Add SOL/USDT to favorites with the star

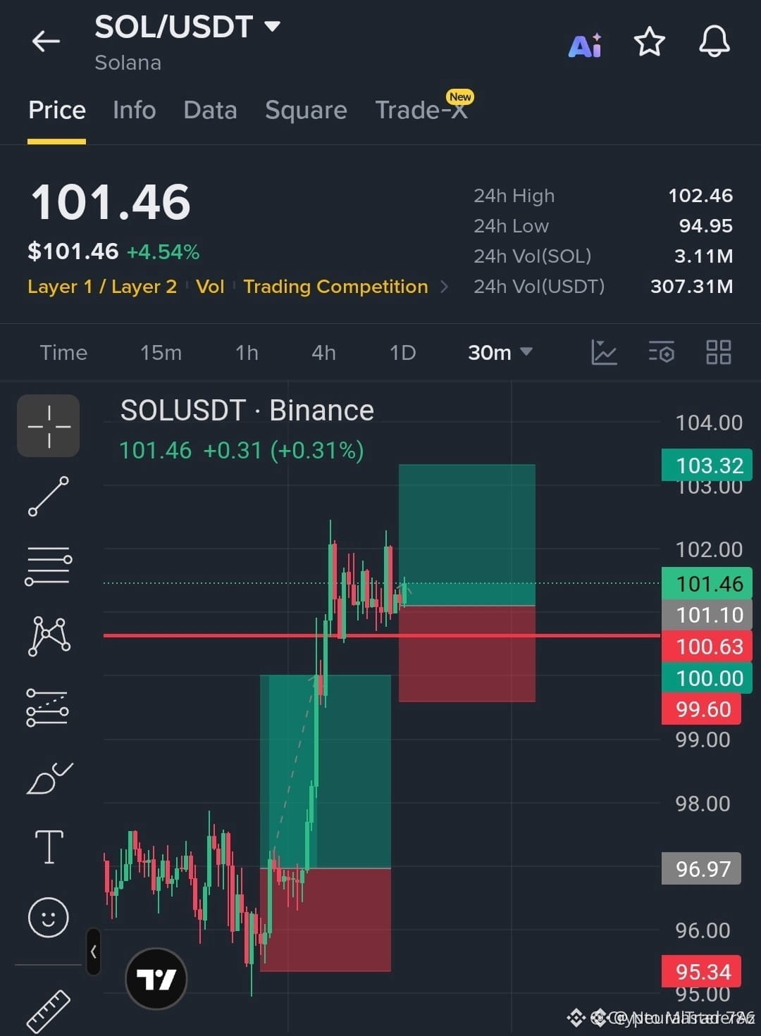click(x=649, y=42)
